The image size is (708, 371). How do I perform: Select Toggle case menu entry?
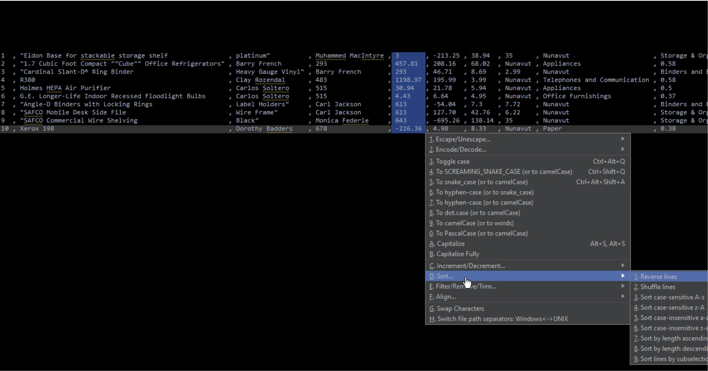click(528, 161)
